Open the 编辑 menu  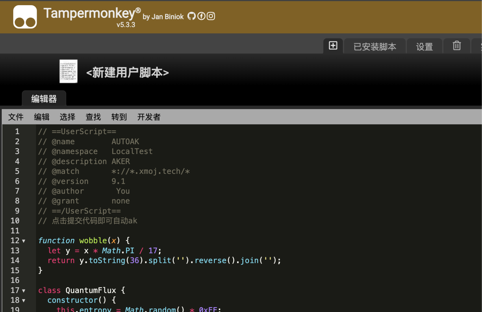(x=42, y=117)
